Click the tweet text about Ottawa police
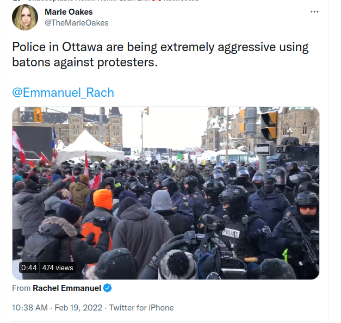 pyautogui.click(x=160, y=54)
